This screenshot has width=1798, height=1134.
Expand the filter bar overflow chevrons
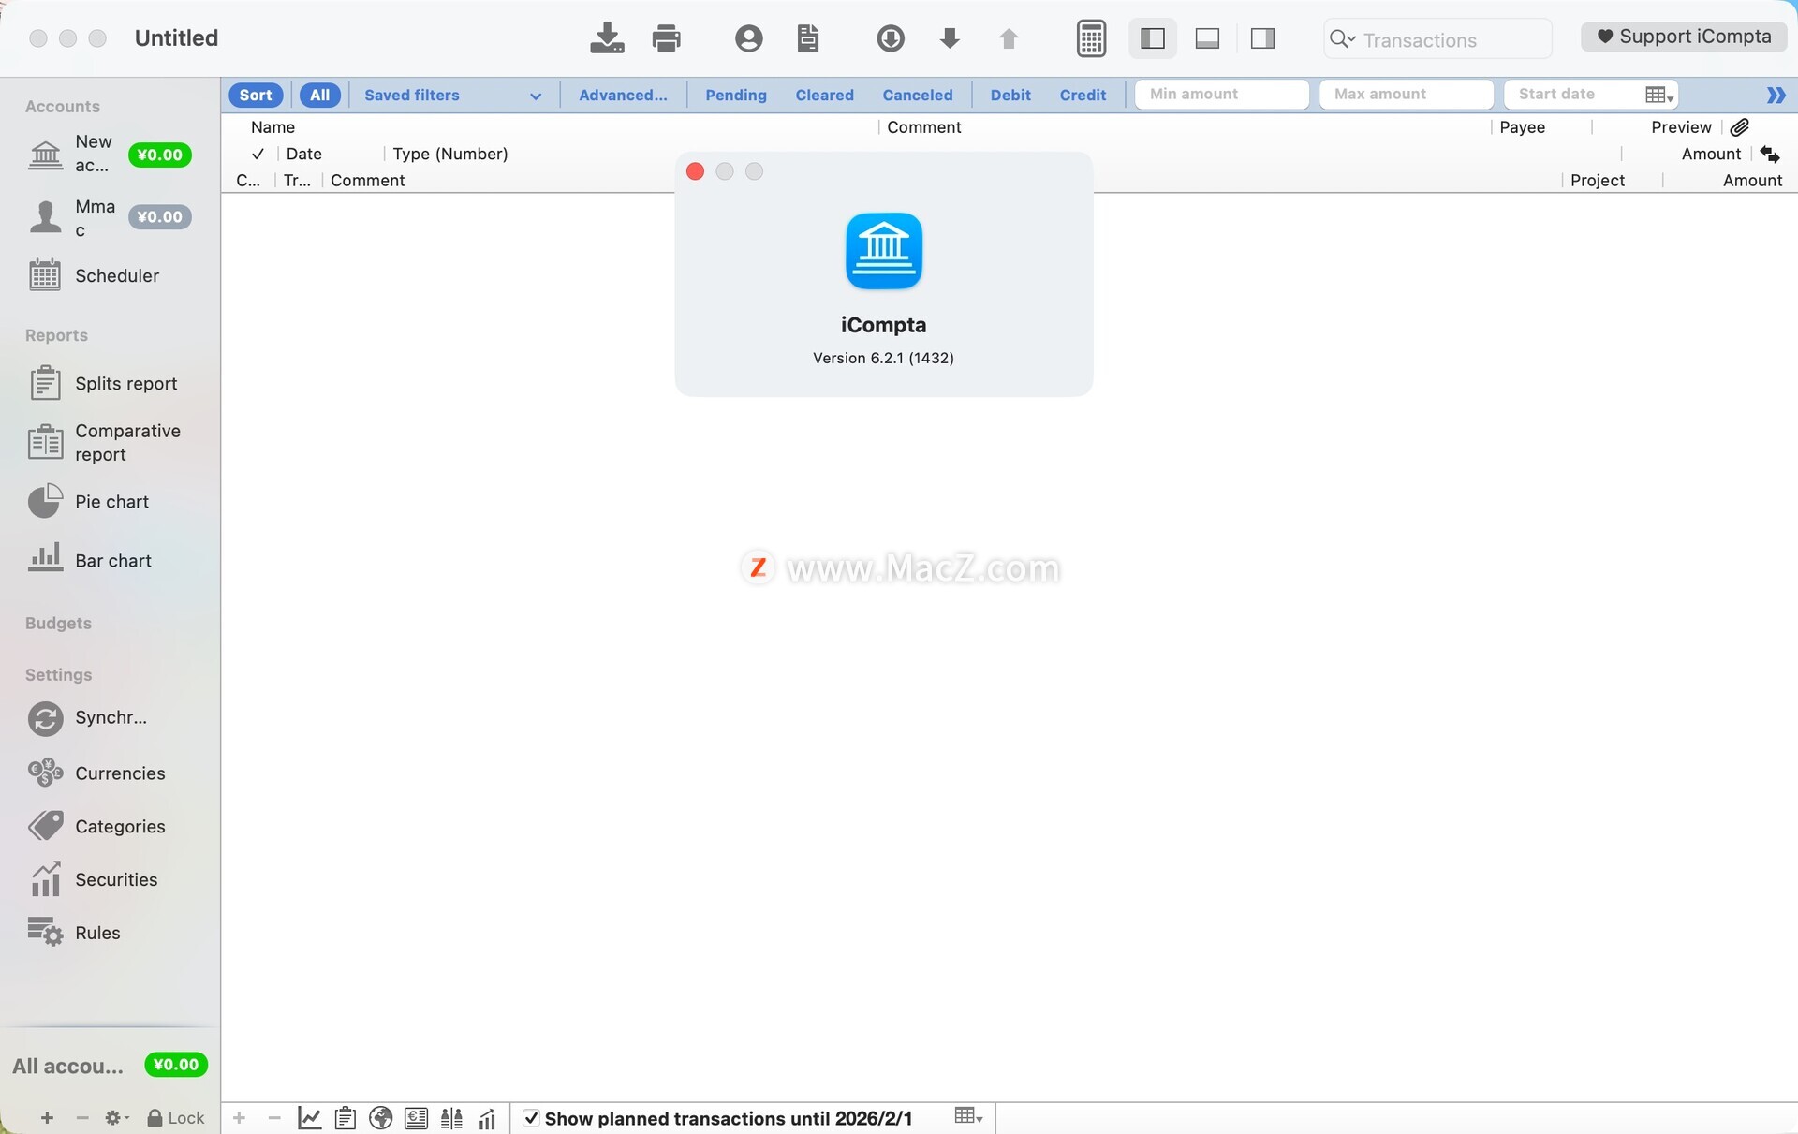[1776, 96]
